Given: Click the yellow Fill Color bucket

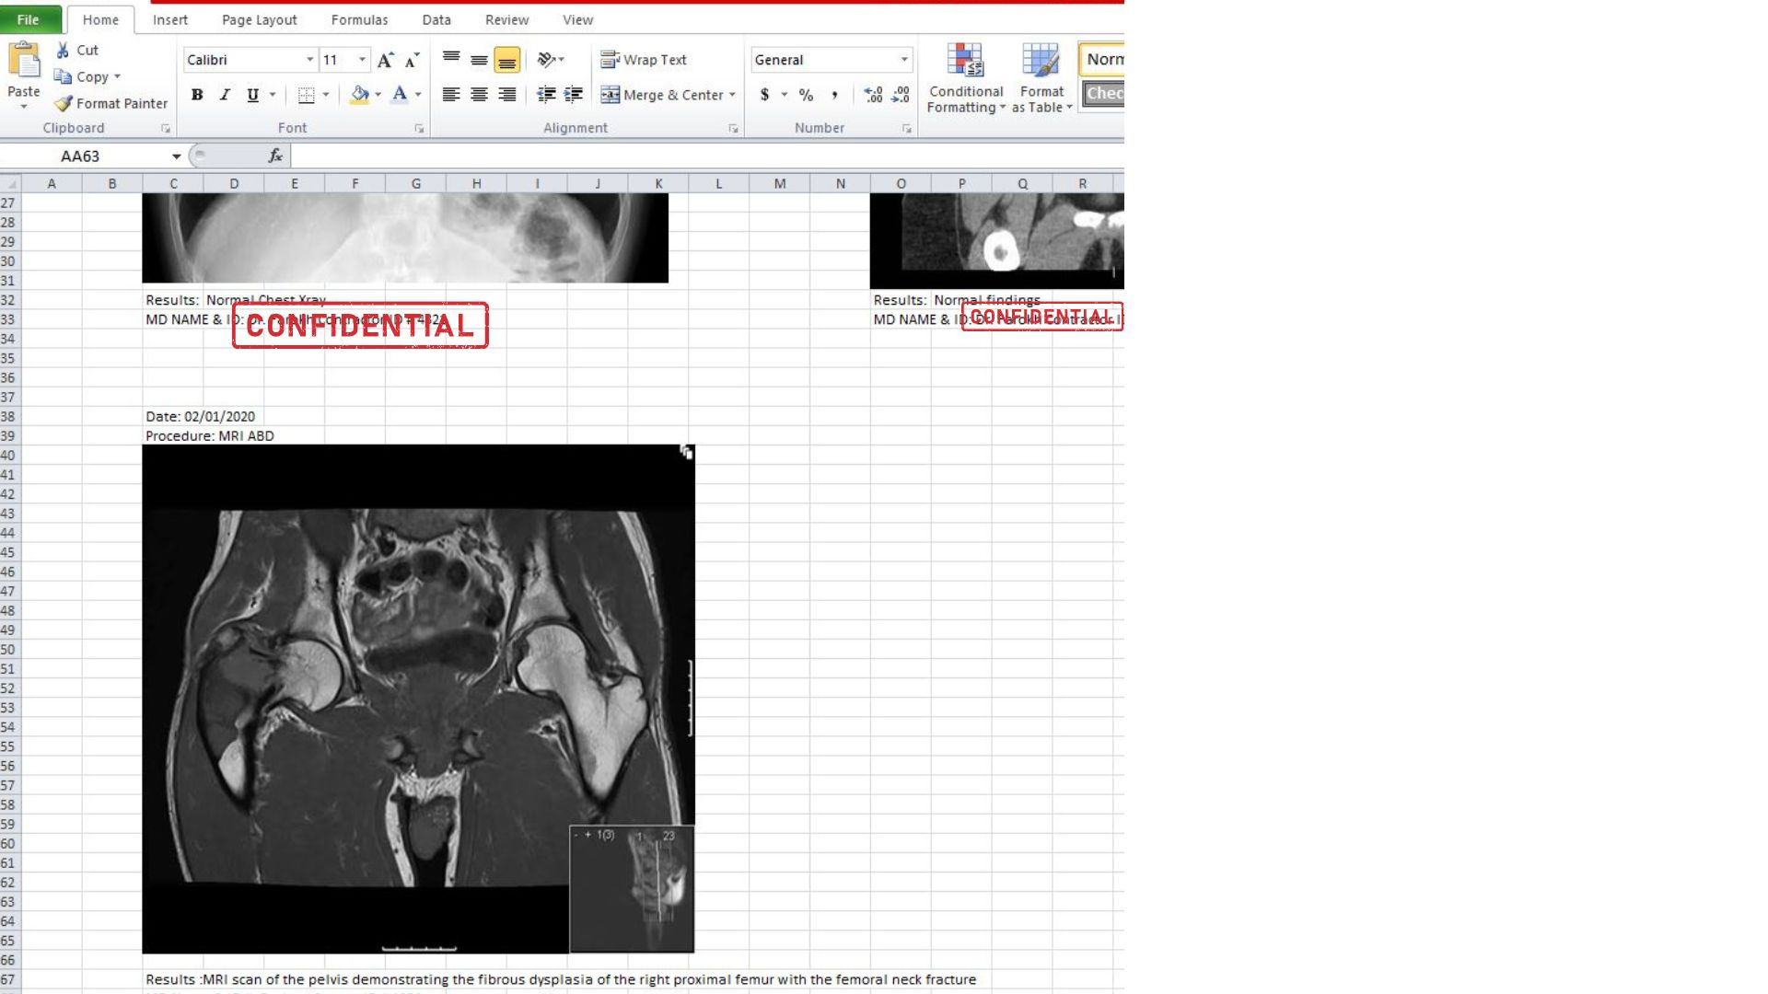Looking at the screenshot, I should point(359,95).
